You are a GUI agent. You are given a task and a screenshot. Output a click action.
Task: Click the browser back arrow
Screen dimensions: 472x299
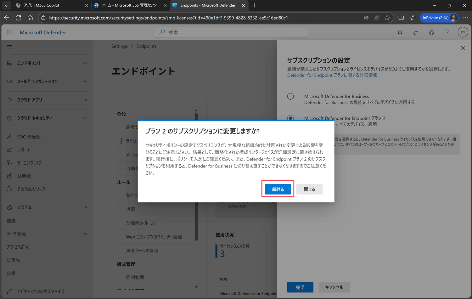point(7,18)
